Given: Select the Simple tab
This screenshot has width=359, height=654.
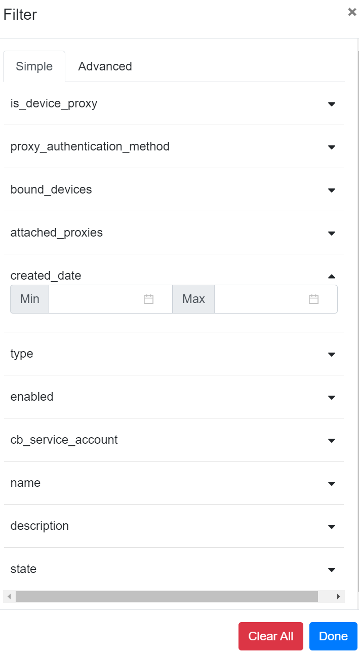Looking at the screenshot, I should pos(34,66).
